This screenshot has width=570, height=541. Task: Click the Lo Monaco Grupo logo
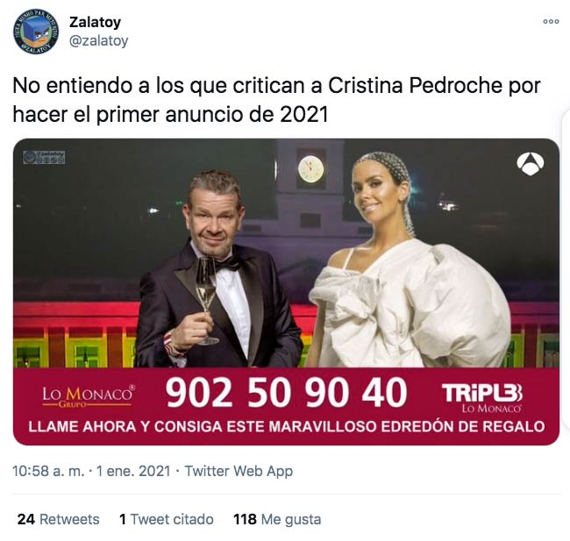[89, 396]
